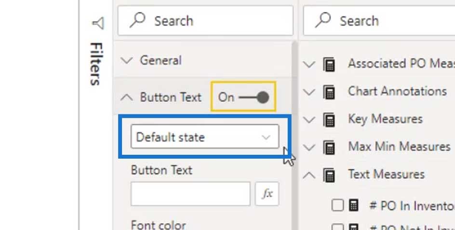The width and height of the screenshot is (455, 230).
Task: Click the Associated PO Measures table icon
Action: coord(329,65)
